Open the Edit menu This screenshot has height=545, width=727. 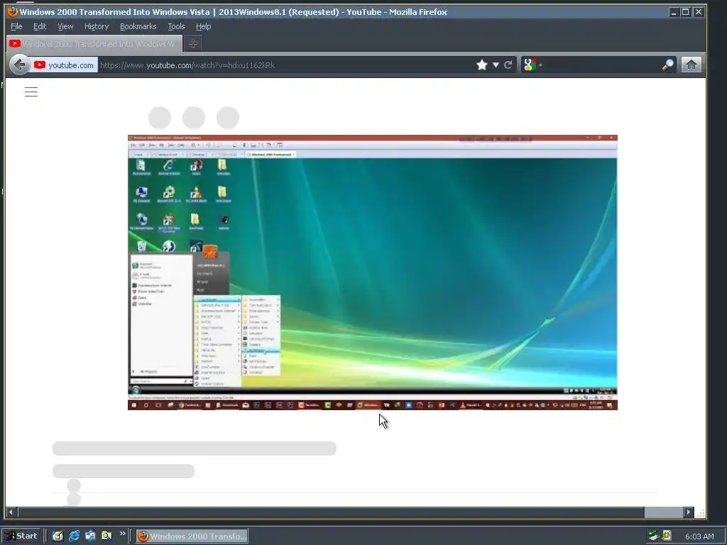(40, 26)
